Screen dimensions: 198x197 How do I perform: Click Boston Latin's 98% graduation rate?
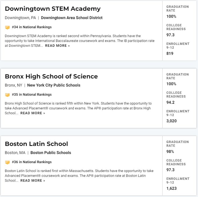click(170, 152)
